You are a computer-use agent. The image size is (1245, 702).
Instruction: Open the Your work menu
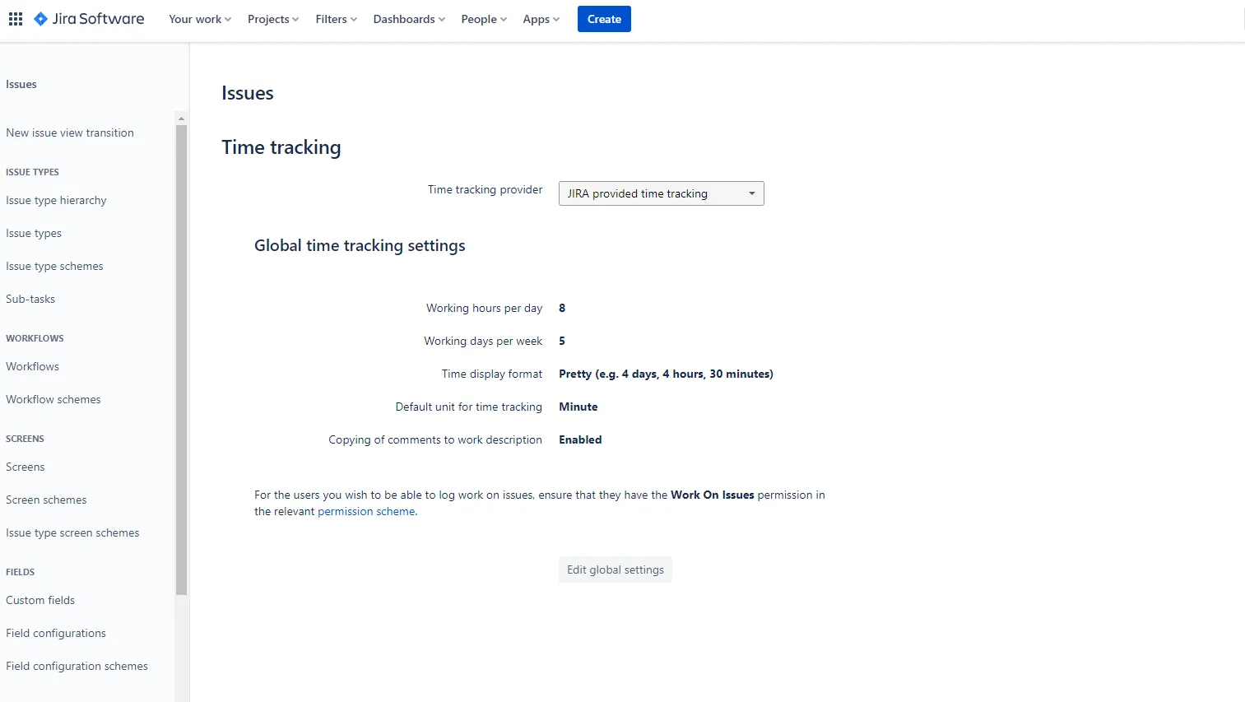195,19
